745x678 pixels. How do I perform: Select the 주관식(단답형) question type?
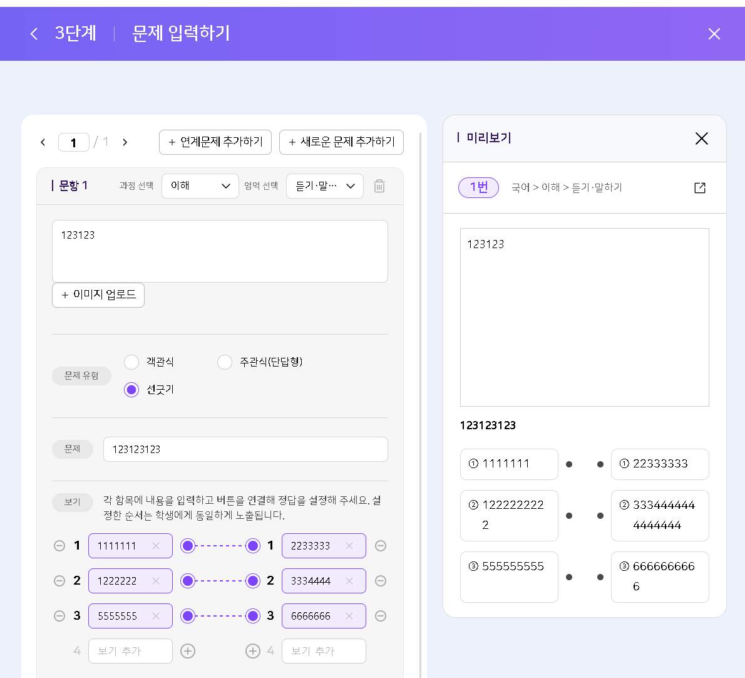coord(225,362)
